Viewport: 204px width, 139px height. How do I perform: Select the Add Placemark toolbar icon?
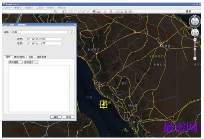(x=71, y=11)
